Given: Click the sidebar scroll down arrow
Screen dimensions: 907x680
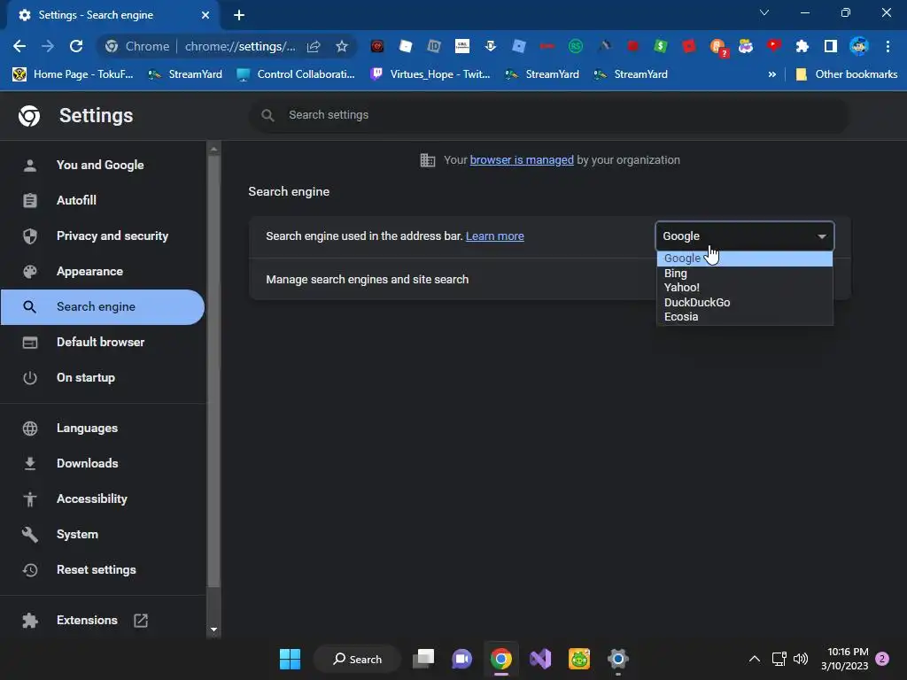Looking at the screenshot, I should tap(214, 630).
